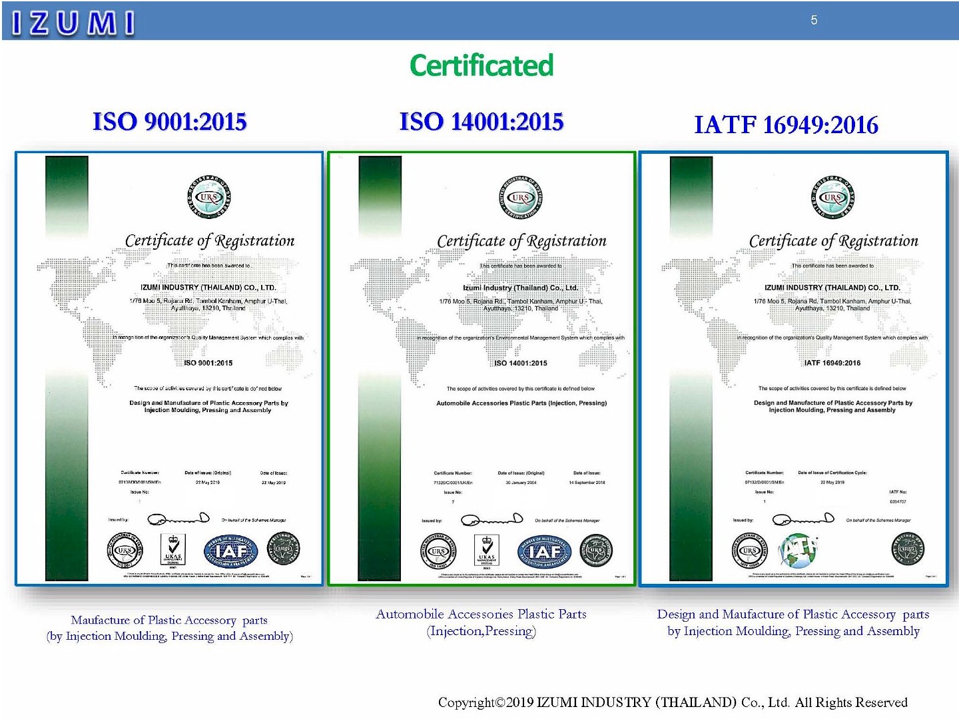Click signature on ISO 14001 certificate
The width and height of the screenshot is (959, 719).
(492, 519)
